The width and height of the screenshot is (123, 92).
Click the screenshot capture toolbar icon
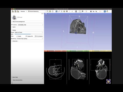pos(91,11)
